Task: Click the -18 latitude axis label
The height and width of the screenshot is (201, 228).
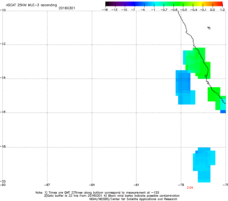Action: click(x=3, y=146)
